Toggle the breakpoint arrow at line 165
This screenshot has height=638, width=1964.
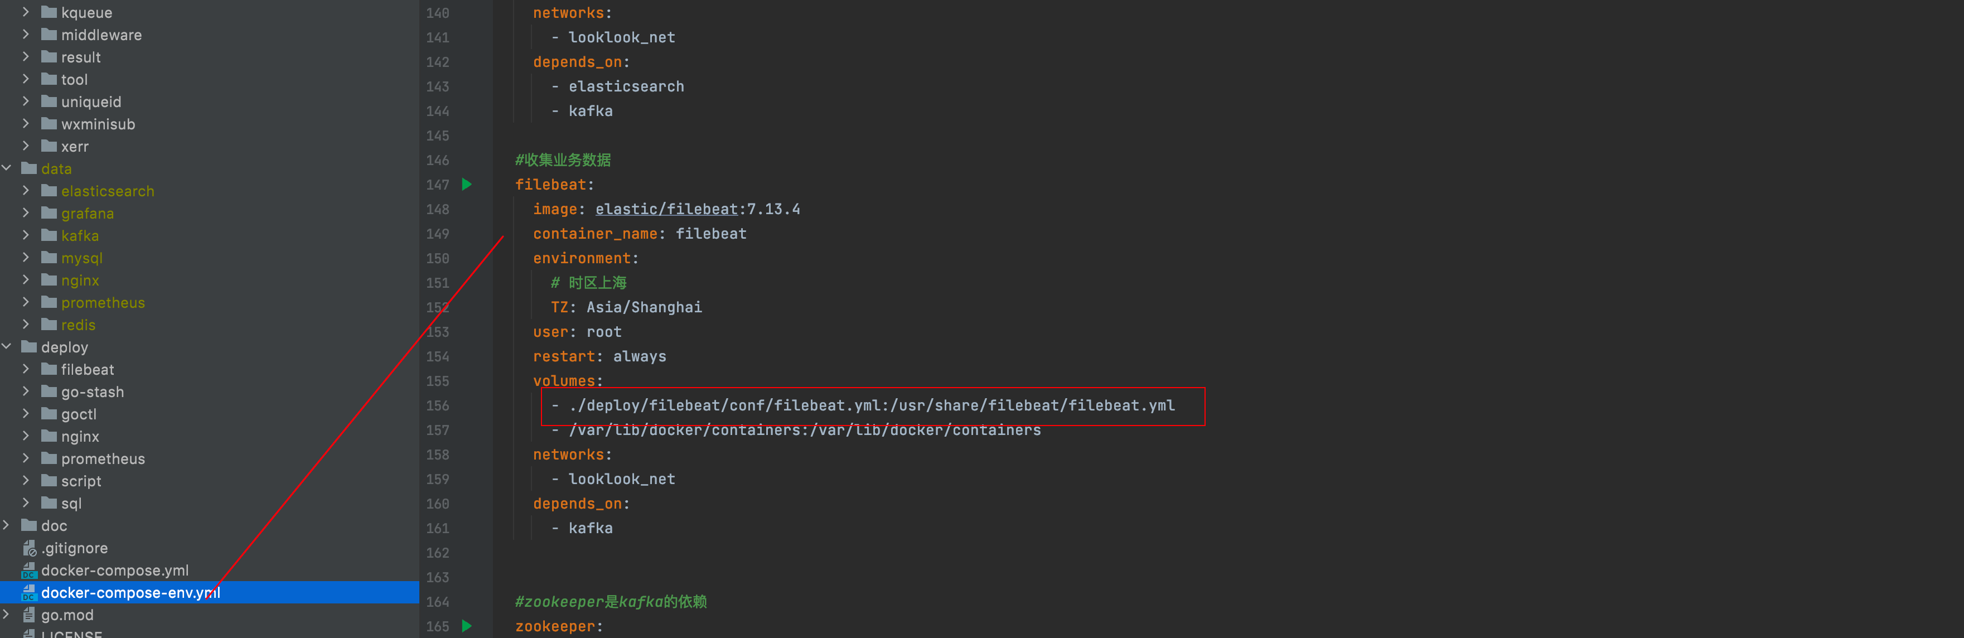[465, 628]
